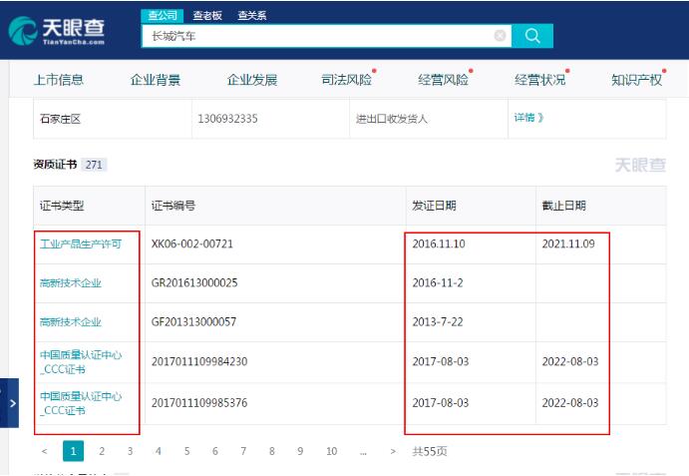The width and height of the screenshot is (689, 476).
Task: Open the 经营风险 section
Action: click(444, 80)
